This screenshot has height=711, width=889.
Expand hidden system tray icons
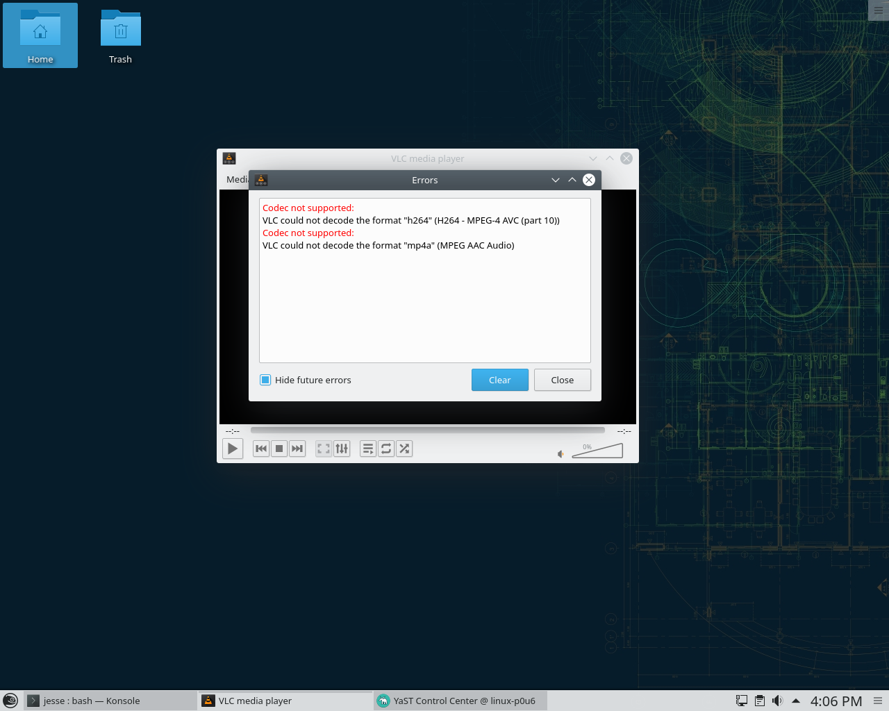click(796, 701)
